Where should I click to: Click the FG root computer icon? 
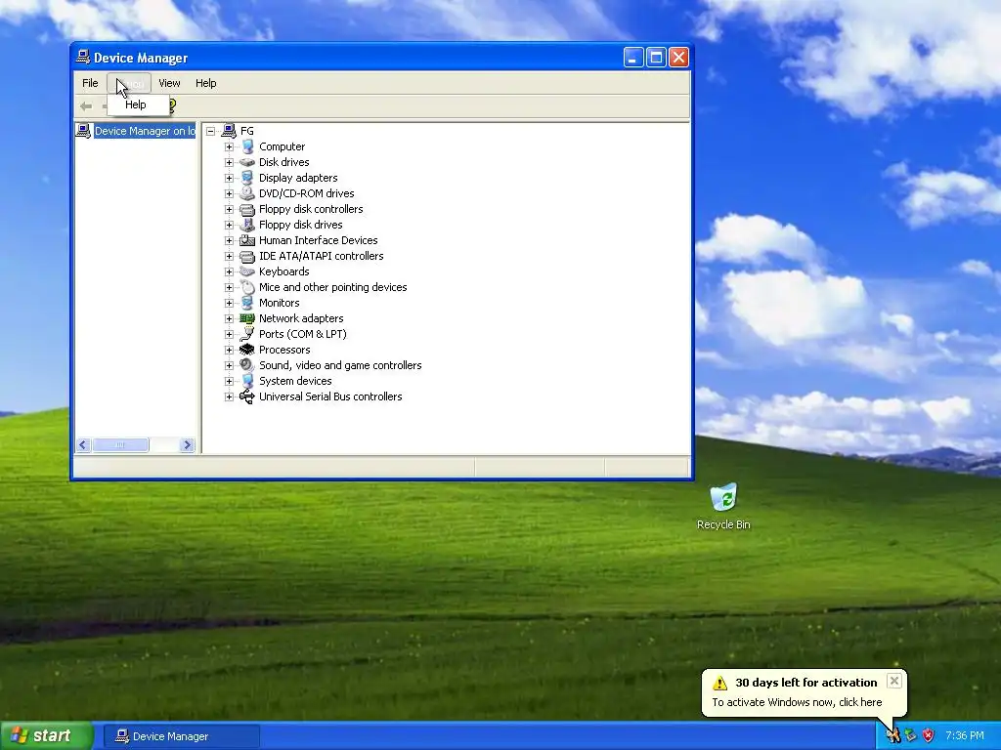click(229, 131)
